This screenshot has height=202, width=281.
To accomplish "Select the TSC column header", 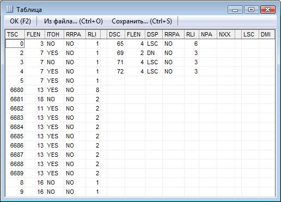I will (15, 34).
